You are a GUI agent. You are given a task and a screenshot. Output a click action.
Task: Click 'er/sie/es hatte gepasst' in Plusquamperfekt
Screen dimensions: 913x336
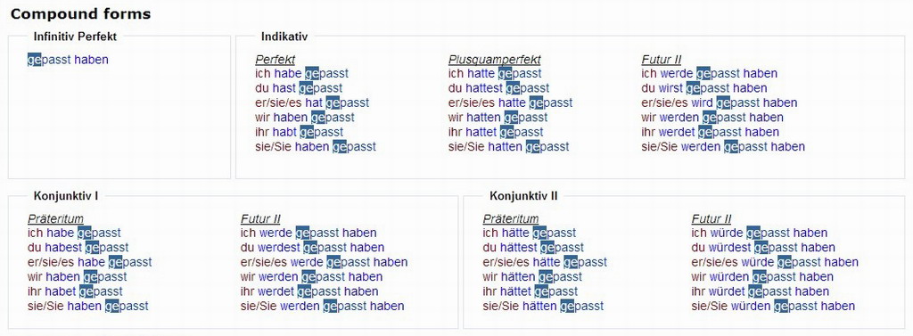click(x=510, y=103)
